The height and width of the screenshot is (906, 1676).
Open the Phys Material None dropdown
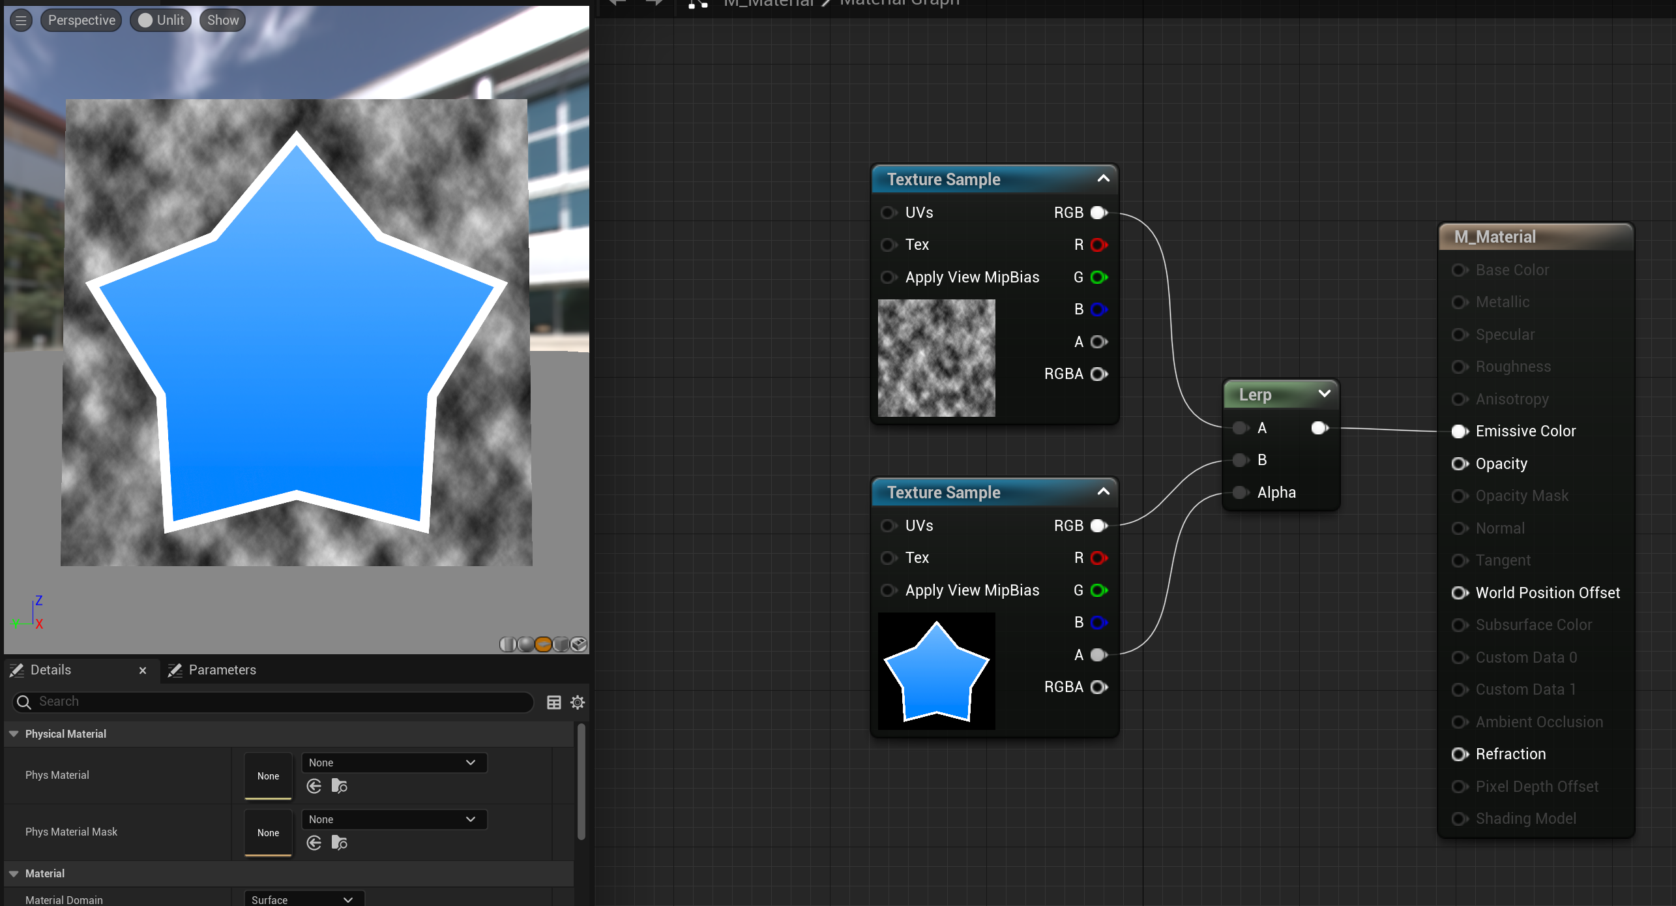pyautogui.click(x=394, y=763)
